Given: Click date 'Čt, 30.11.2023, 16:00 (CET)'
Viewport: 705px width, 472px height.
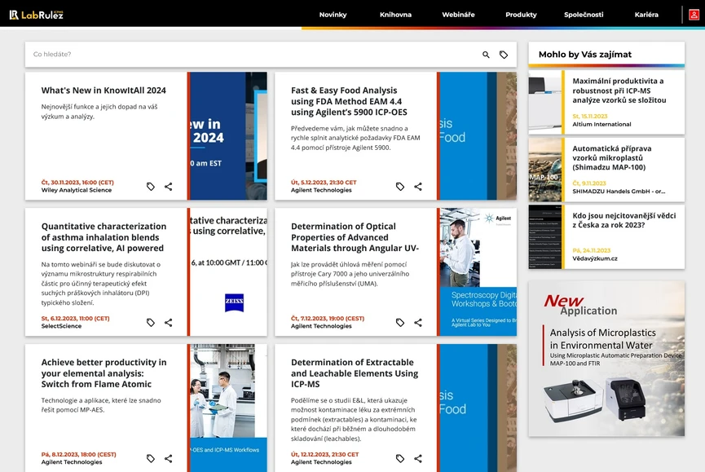Looking at the screenshot, I should [x=77, y=183].
